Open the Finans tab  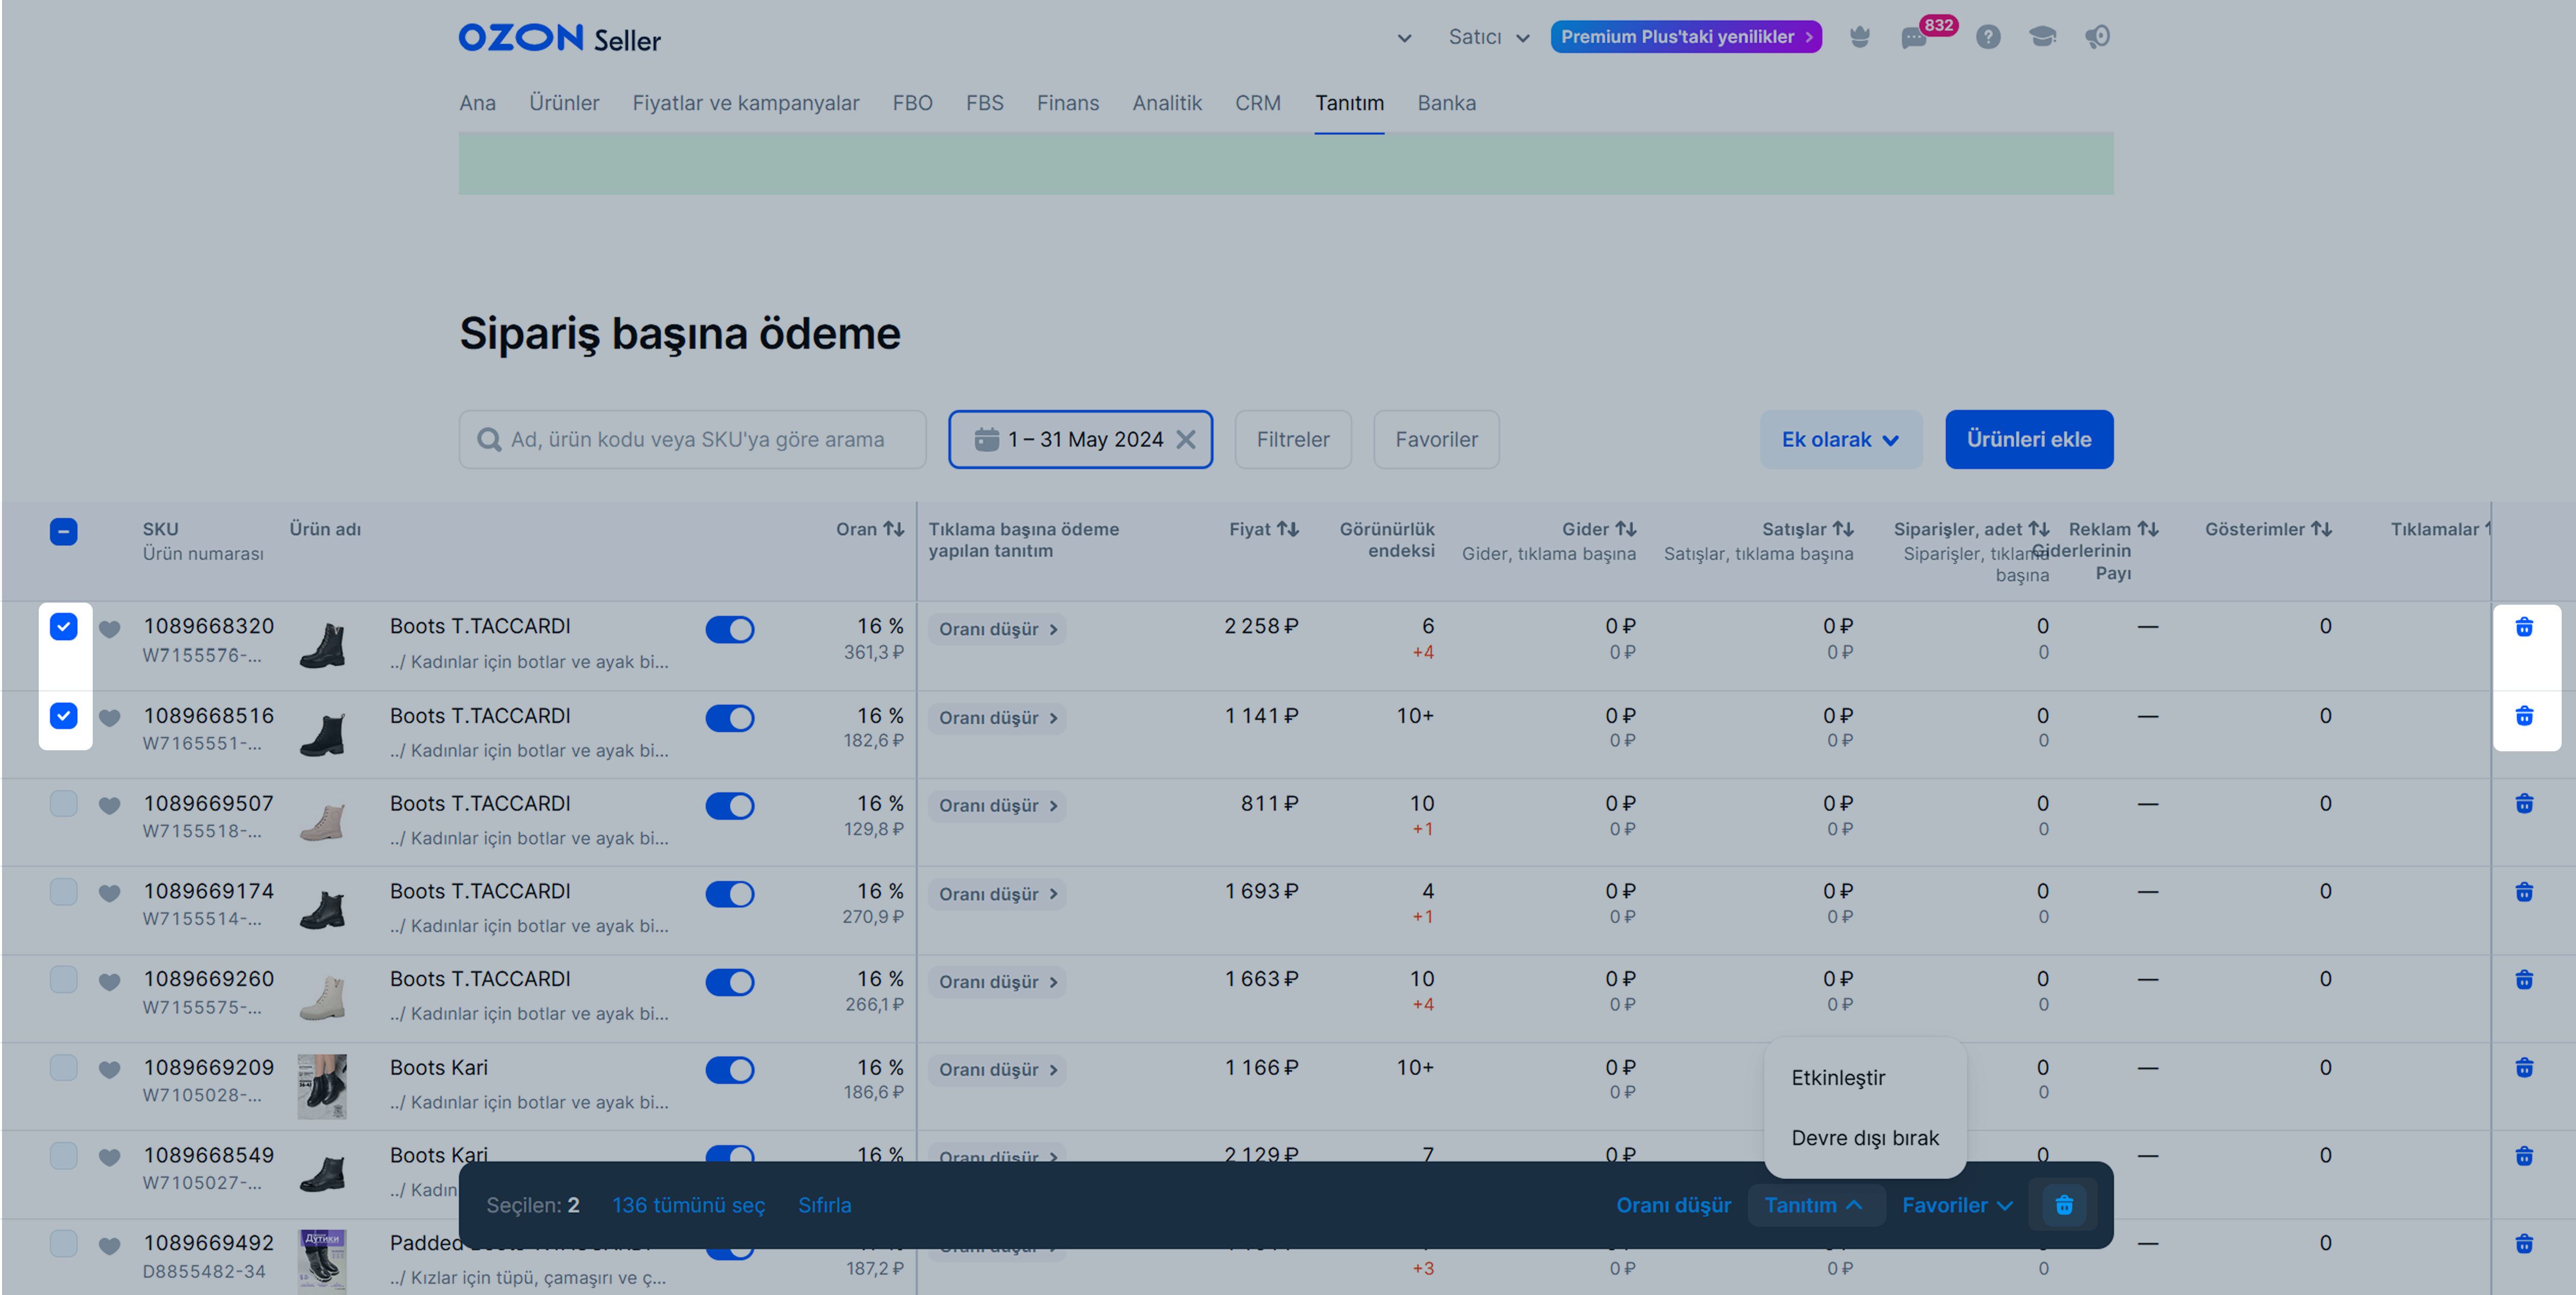1067,103
